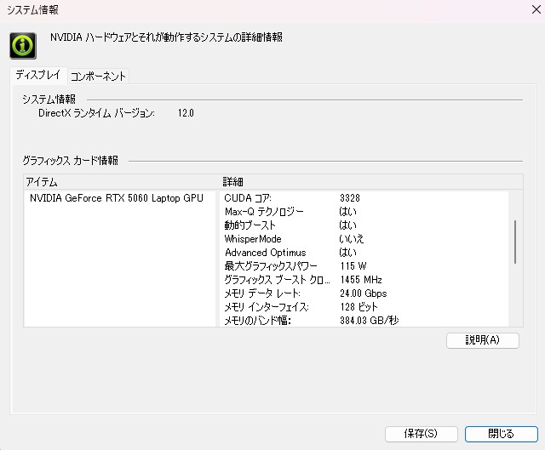Click the 384.03 GB/秒 value
The height and width of the screenshot is (450, 545).
[369, 320]
